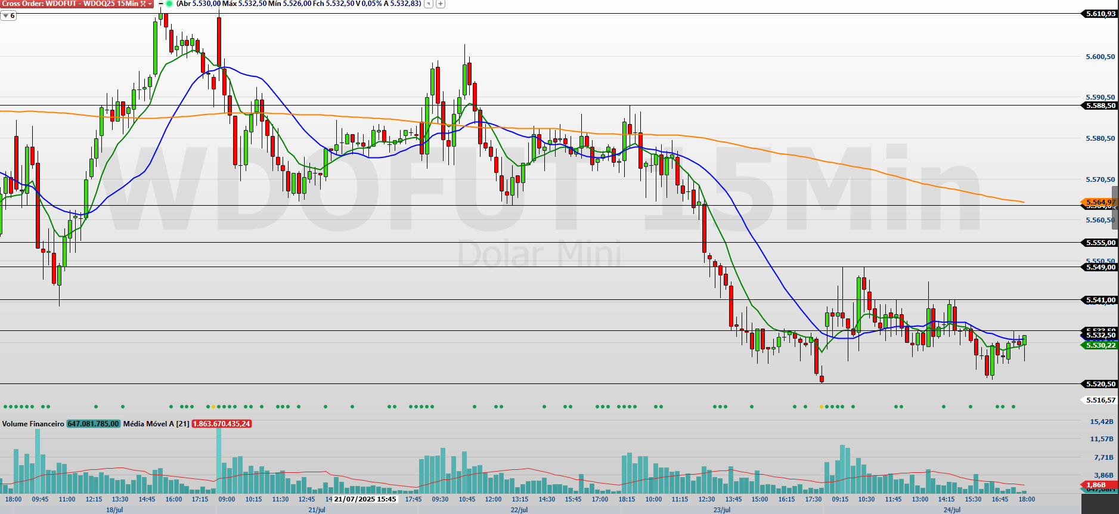
Task: Click the 5.610,93 top price line label
Action: (x=1100, y=14)
